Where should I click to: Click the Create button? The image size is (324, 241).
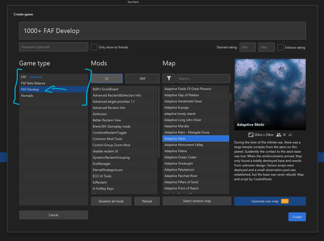(x=297, y=217)
